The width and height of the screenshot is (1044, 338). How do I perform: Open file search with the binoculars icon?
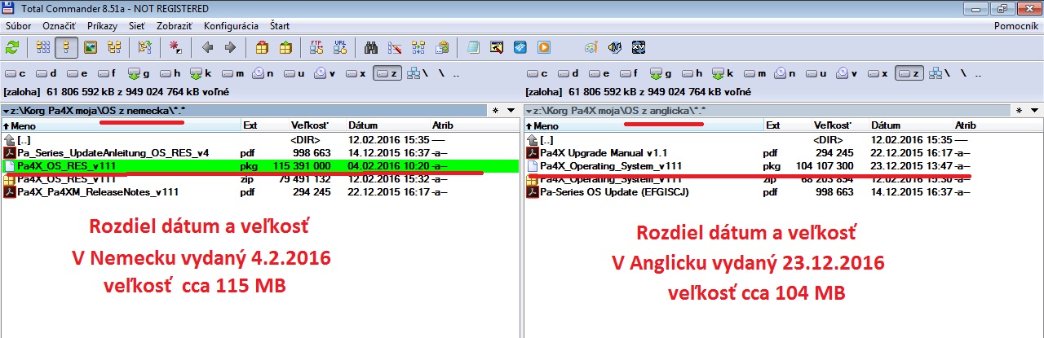(x=371, y=47)
